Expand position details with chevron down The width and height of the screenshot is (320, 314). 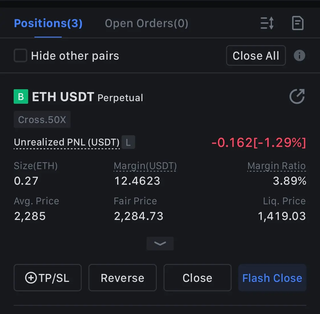tap(160, 244)
